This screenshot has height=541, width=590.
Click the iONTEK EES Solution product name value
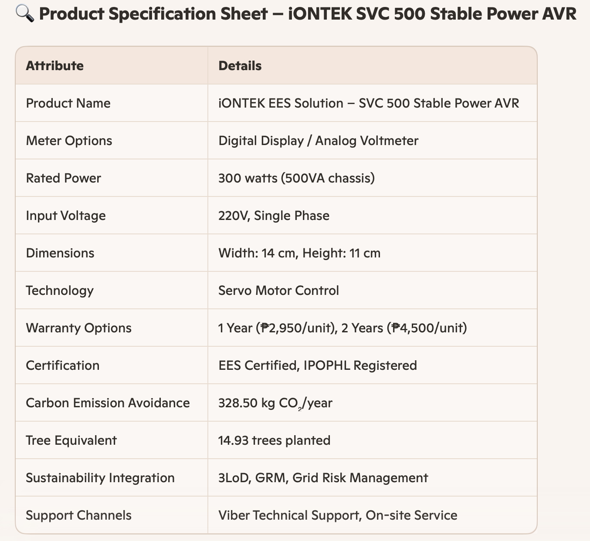click(x=369, y=103)
